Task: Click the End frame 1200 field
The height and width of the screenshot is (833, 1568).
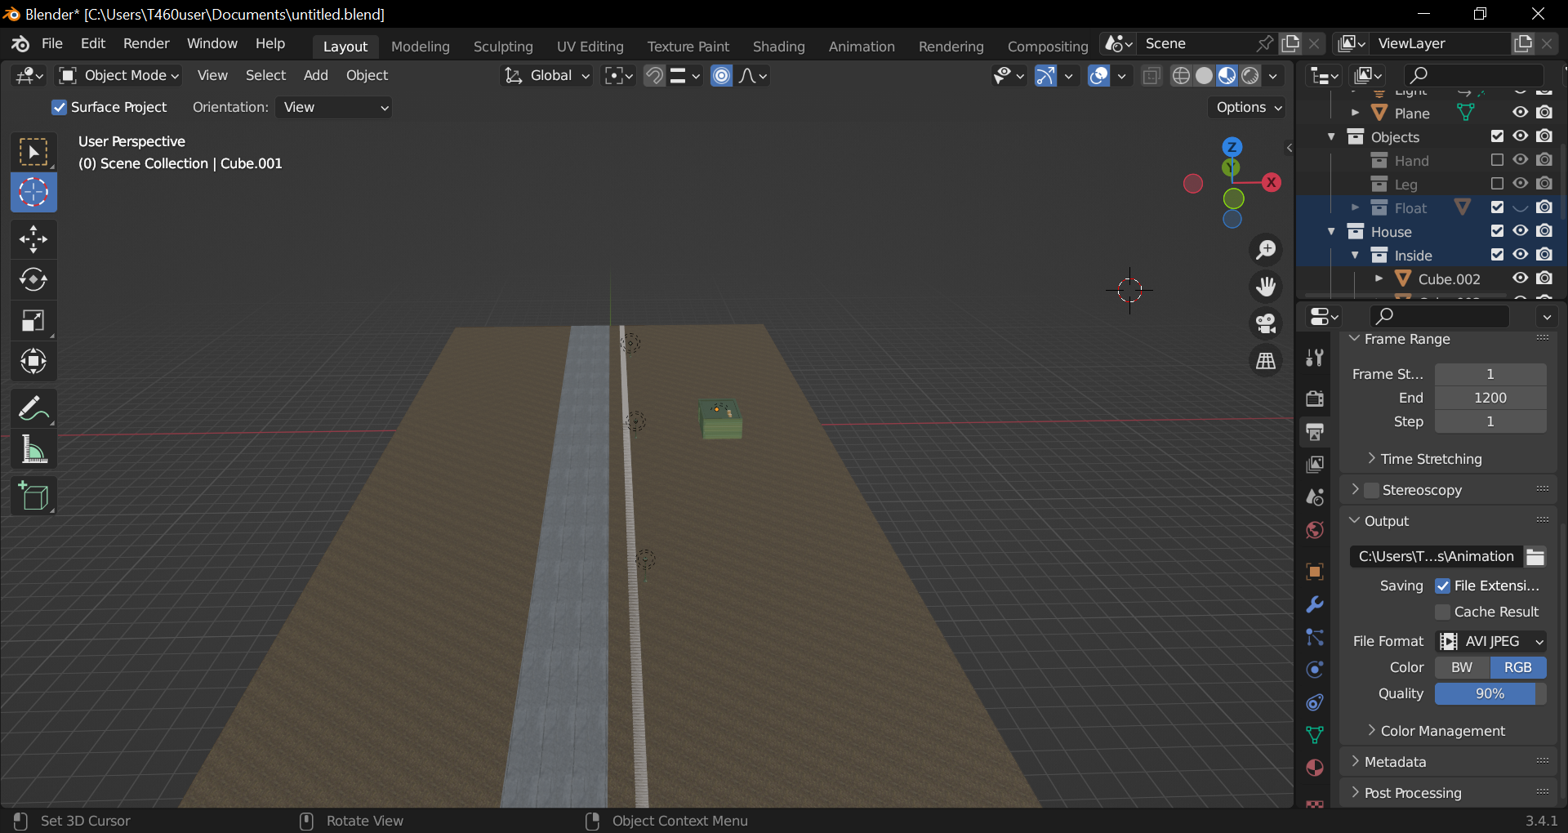Action: (1490, 398)
